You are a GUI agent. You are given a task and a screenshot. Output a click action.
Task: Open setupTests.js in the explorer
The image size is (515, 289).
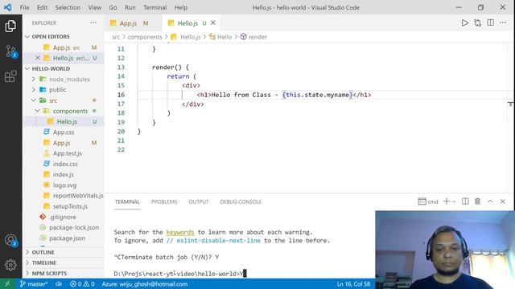tap(64, 206)
